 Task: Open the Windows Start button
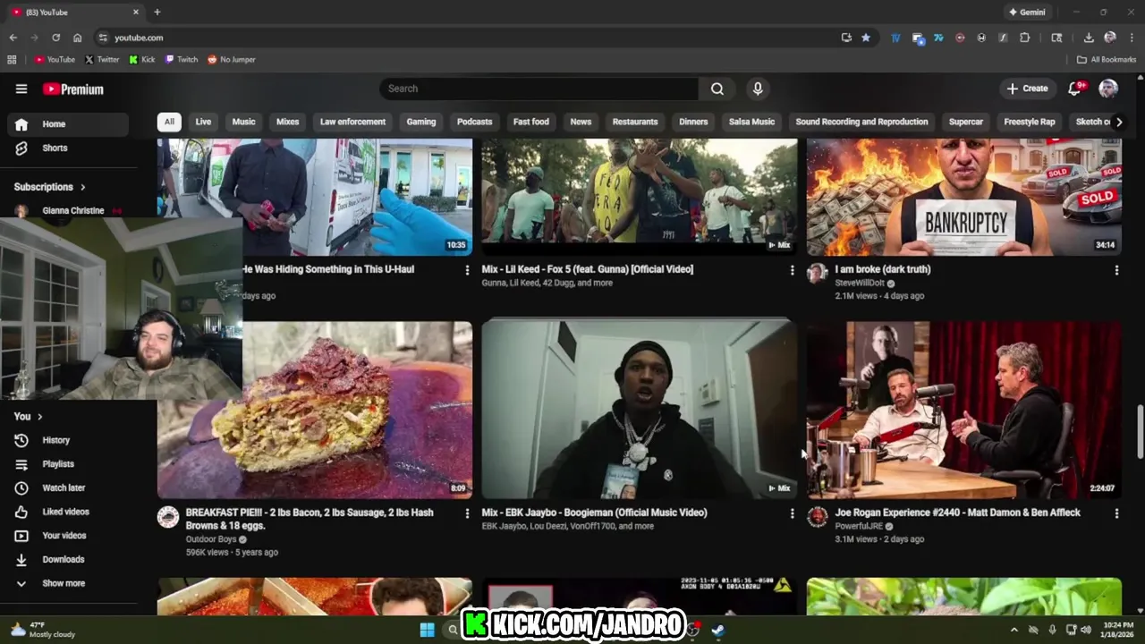427,630
